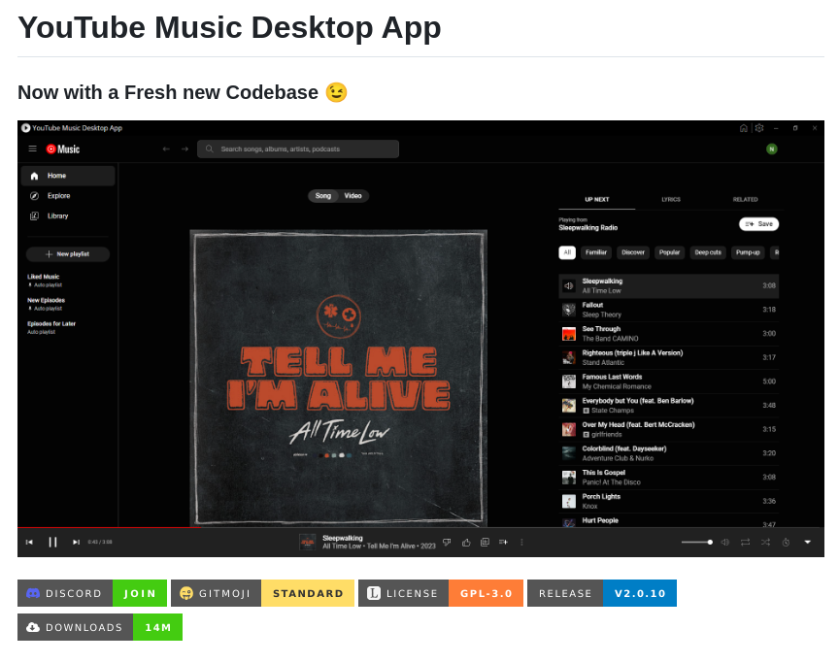The width and height of the screenshot is (839, 663).
Task: Select the Familiar filter chip
Action: coord(596,252)
